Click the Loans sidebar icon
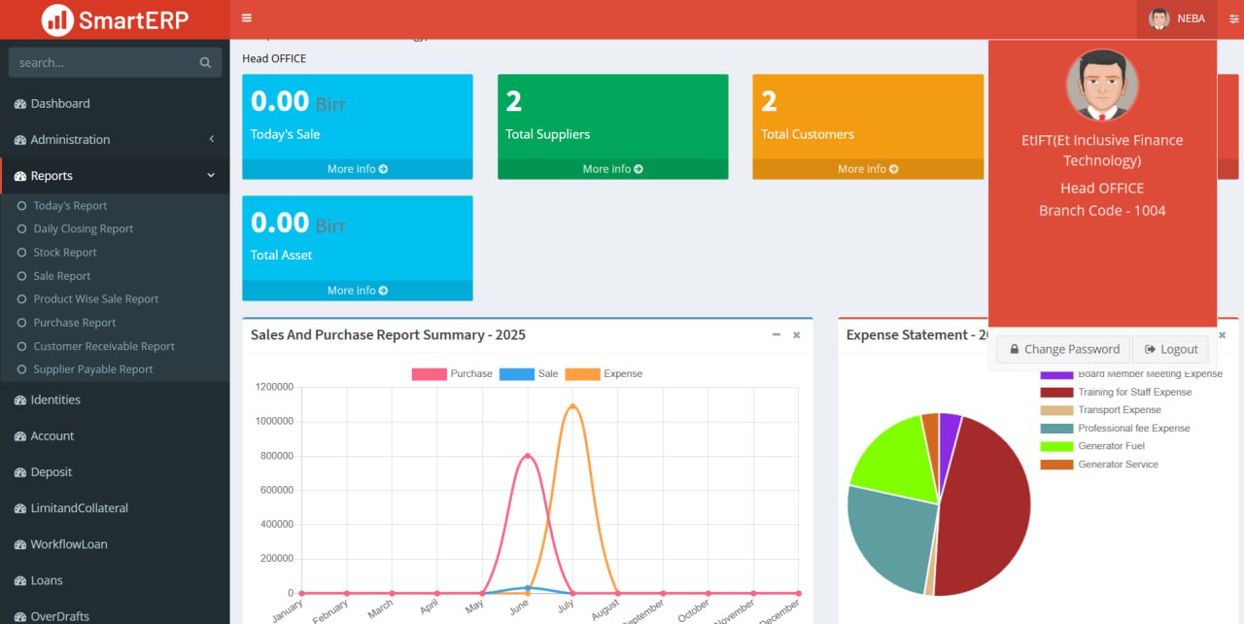Screen dimensions: 1244x624 [x=20, y=581]
